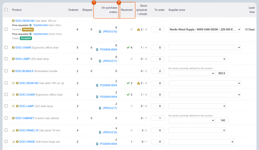Click product icon of DOC-CHAIR row ordered 5
This screenshot has width=259, height=150.
13,48
